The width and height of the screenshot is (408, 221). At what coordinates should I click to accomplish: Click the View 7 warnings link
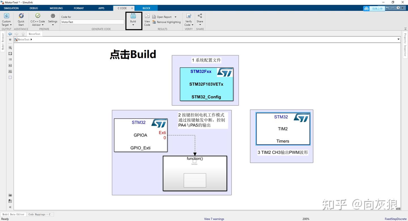[214, 219]
